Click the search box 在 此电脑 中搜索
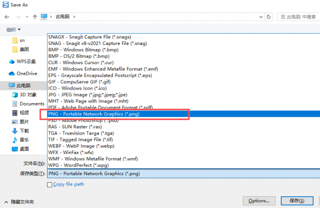This screenshot has height=208, width=320. click(x=298, y=17)
